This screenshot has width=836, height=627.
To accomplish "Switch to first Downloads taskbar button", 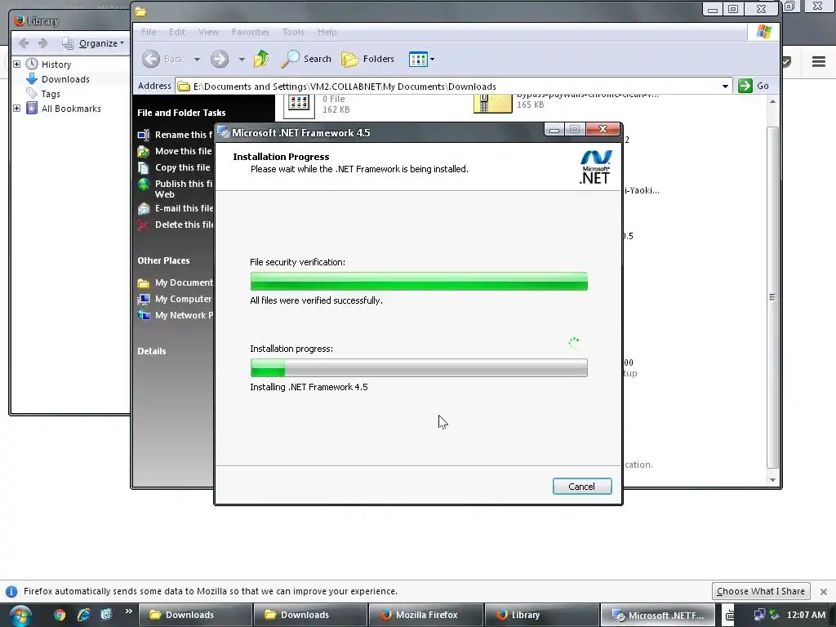I will click(195, 615).
